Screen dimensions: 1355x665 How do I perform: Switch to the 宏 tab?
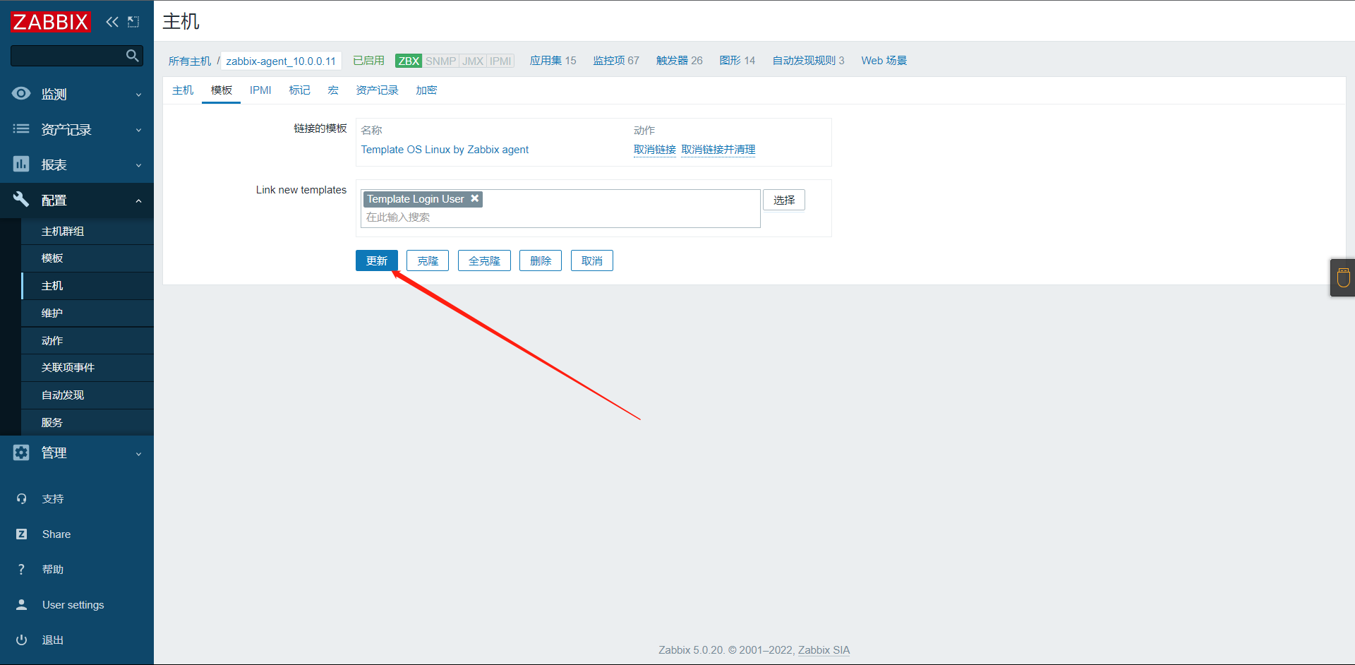(333, 90)
